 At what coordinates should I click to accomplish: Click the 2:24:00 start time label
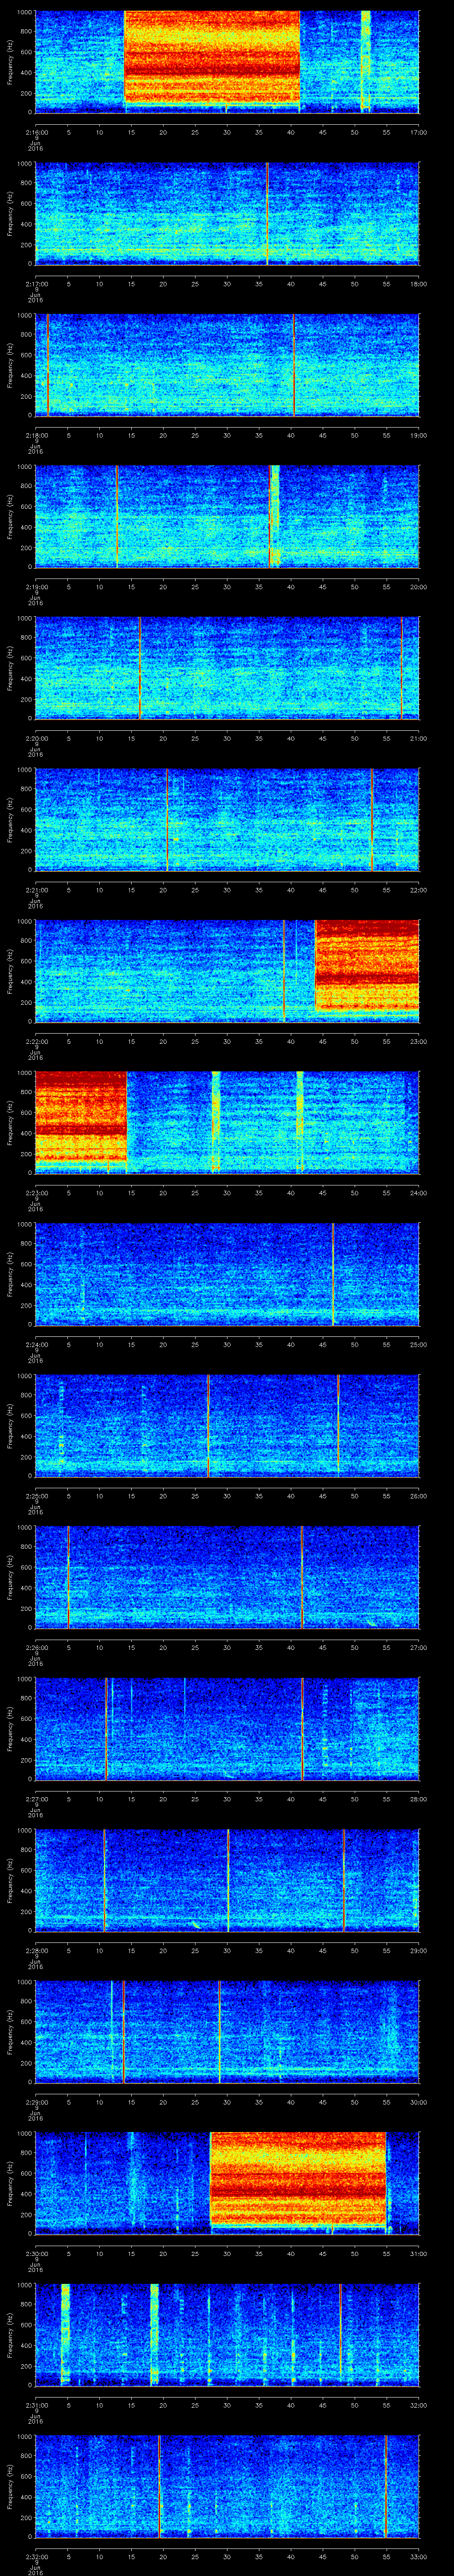[36, 1344]
